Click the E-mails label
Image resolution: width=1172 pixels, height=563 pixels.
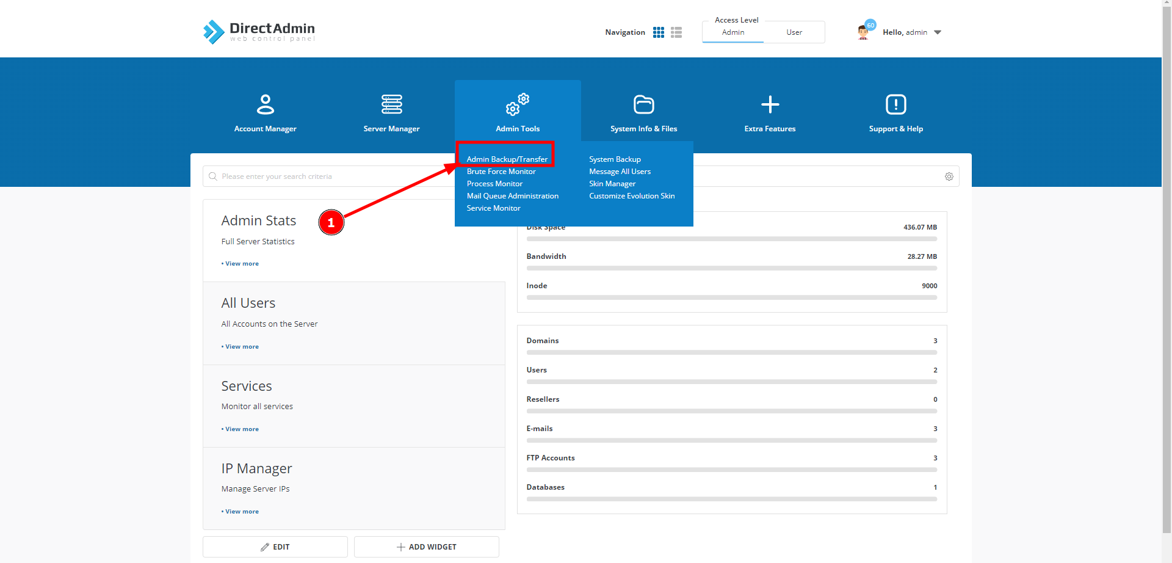pos(539,429)
